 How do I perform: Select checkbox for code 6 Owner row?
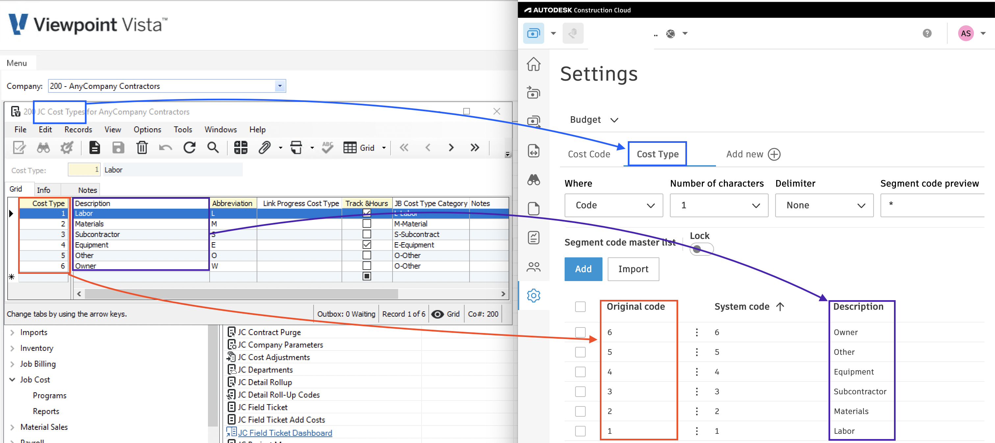pyautogui.click(x=580, y=332)
